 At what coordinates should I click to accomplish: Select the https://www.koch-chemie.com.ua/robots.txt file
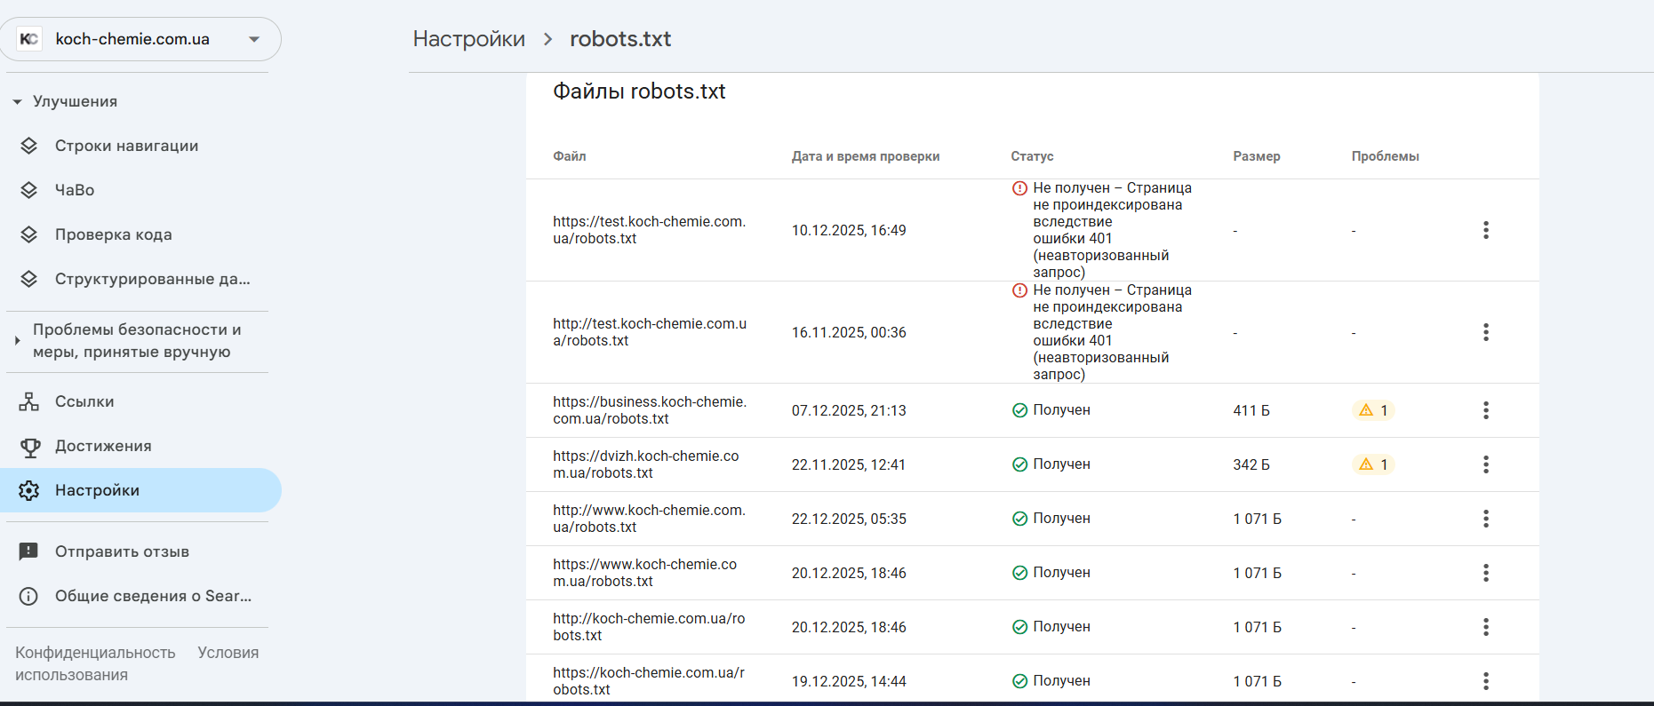coord(645,573)
